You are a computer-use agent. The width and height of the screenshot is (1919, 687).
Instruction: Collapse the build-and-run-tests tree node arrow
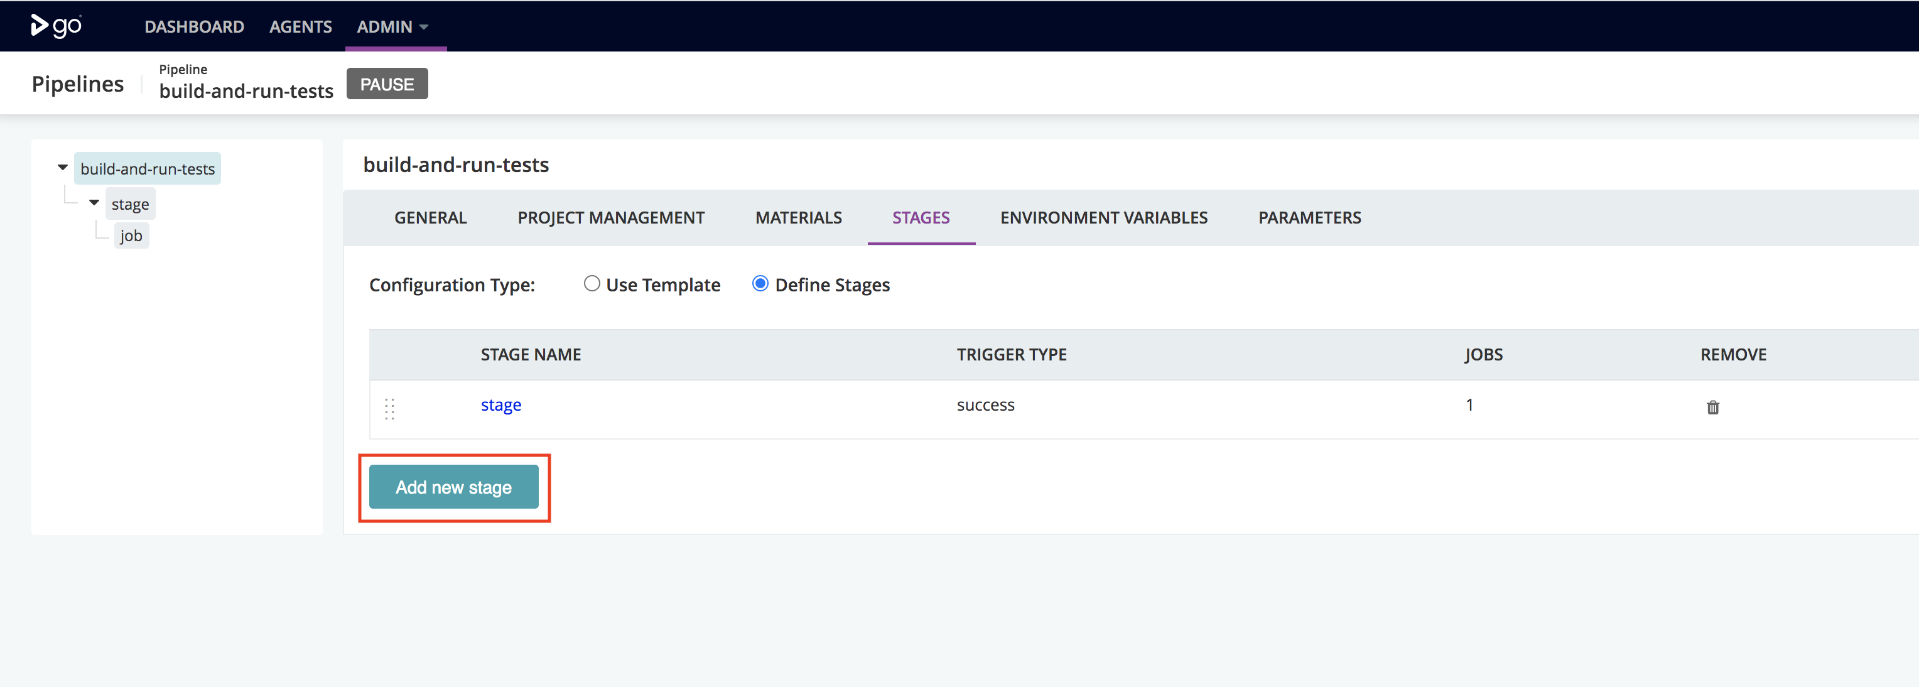pyautogui.click(x=63, y=168)
